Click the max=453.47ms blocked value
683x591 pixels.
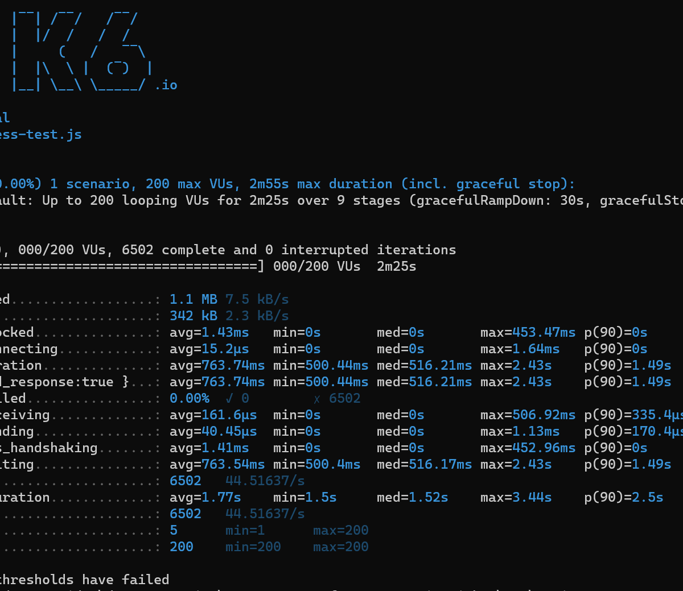click(528, 332)
